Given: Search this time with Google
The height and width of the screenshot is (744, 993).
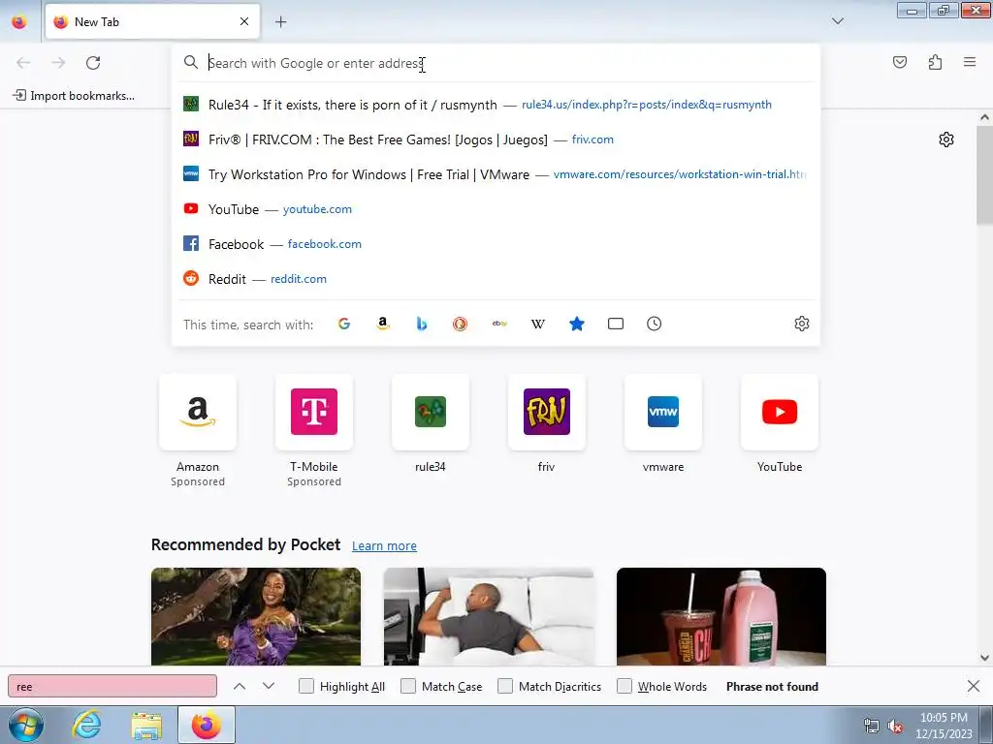Looking at the screenshot, I should pyautogui.click(x=344, y=324).
